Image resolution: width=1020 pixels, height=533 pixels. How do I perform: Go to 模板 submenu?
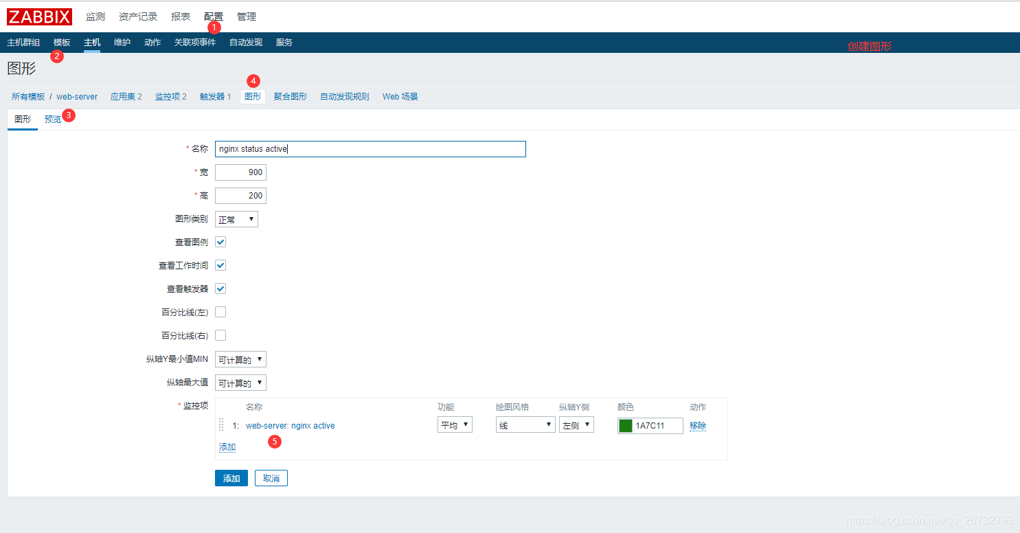62,43
